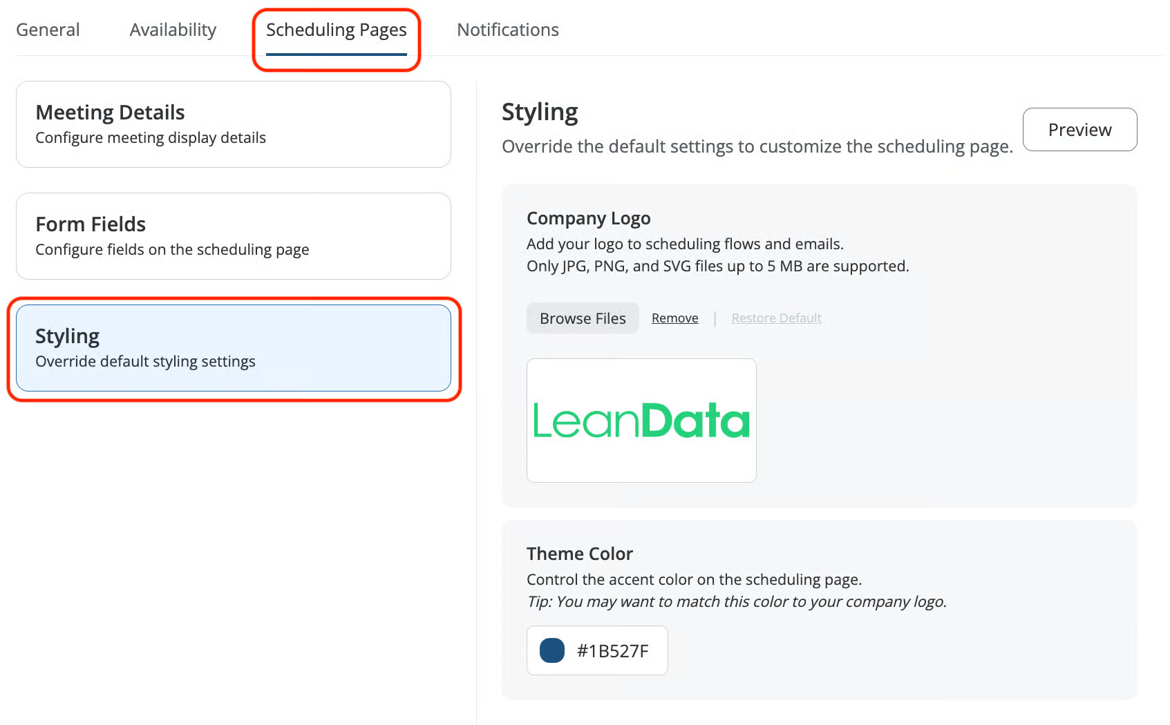
Task: Click the Restore Default link
Action: (776, 318)
